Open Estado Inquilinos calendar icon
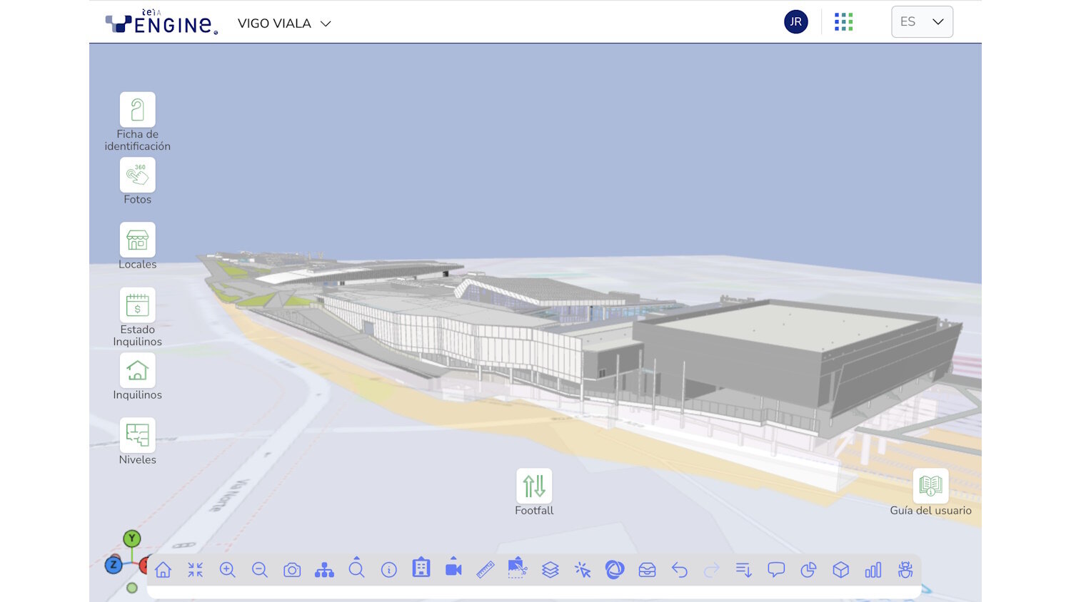This screenshot has height=602, width=1071. point(137,305)
